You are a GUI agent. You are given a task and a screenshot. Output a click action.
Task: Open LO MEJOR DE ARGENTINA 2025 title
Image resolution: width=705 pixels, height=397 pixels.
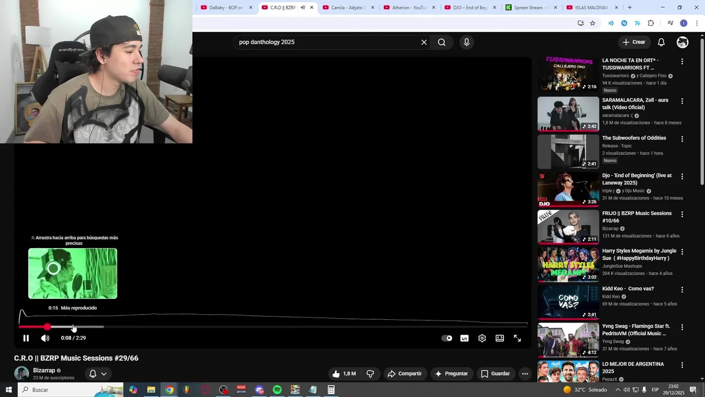(x=633, y=368)
